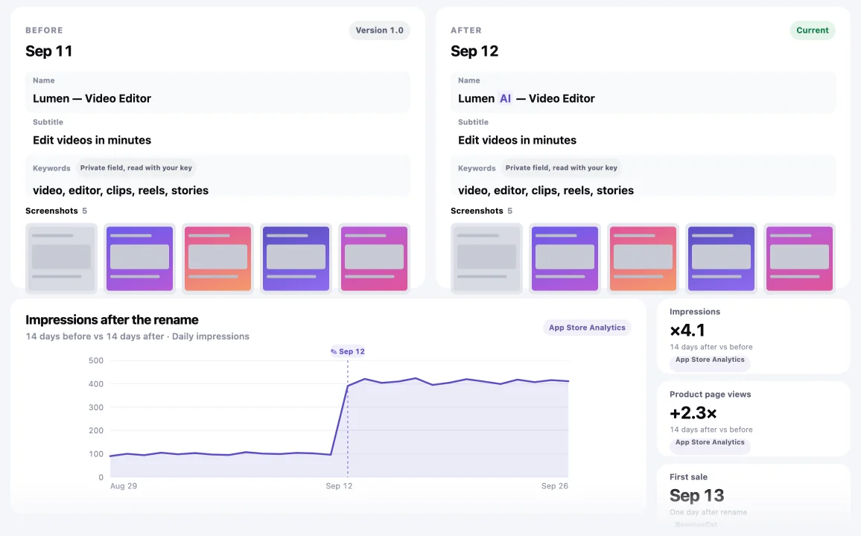The image size is (861, 536).
Task: Click the Before card keywords 'video, editor, clips, reels, stories'
Action: click(121, 191)
